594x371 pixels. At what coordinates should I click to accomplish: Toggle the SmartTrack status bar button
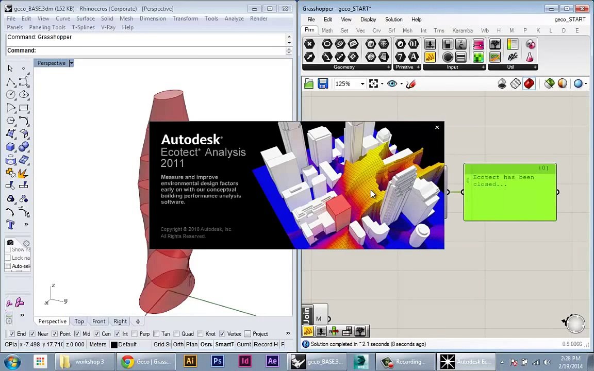224,344
